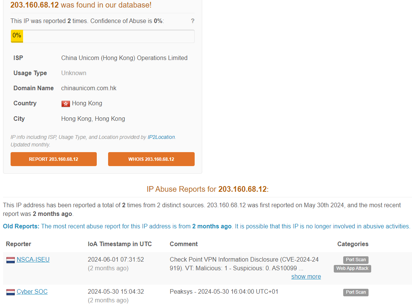The height and width of the screenshot is (305, 412).
Task: Expand comment with show more link
Action: tap(306, 276)
